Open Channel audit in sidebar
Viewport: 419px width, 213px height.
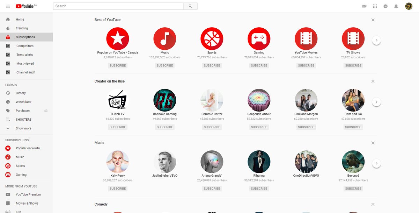click(27, 72)
